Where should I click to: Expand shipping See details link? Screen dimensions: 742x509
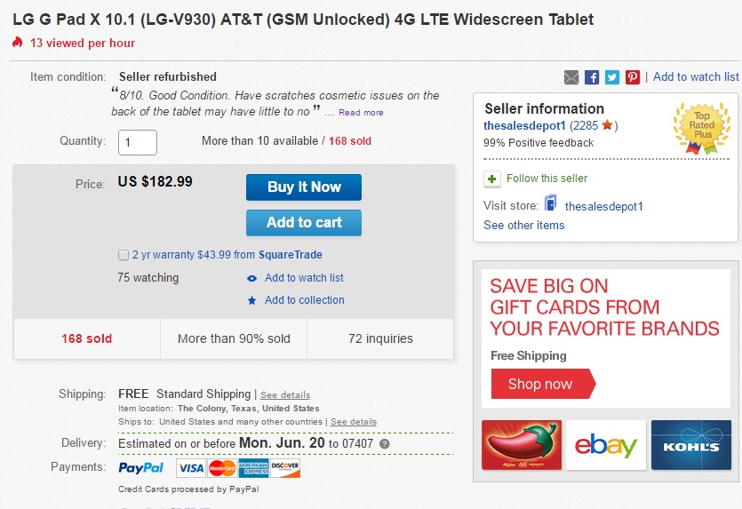(x=285, y=394)
